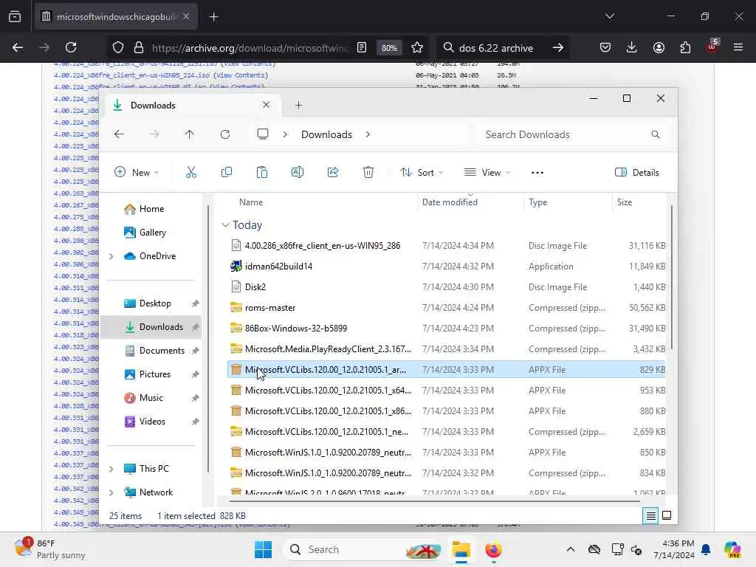Expand the This PC tree node
Screen dimensions: 756x567
click(111, 469)
